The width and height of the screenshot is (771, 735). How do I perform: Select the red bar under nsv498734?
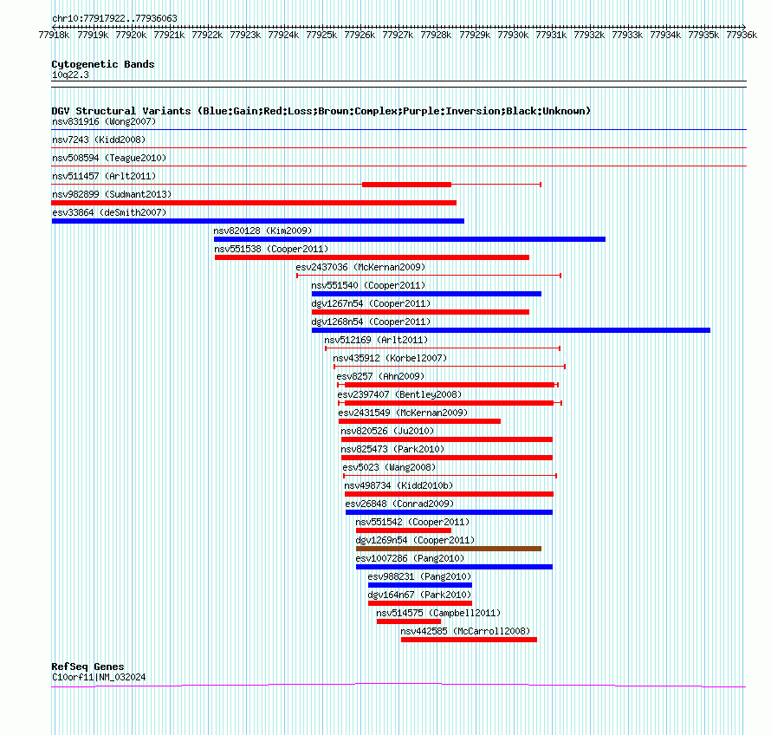tap(449, 494)
